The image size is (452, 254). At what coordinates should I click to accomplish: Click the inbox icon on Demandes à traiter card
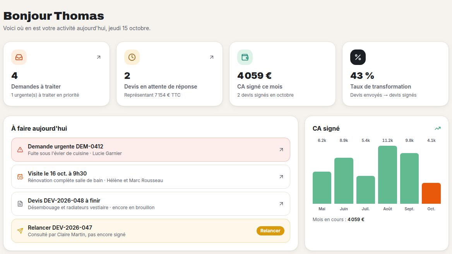pyautogui.click(x=19, y=57)
